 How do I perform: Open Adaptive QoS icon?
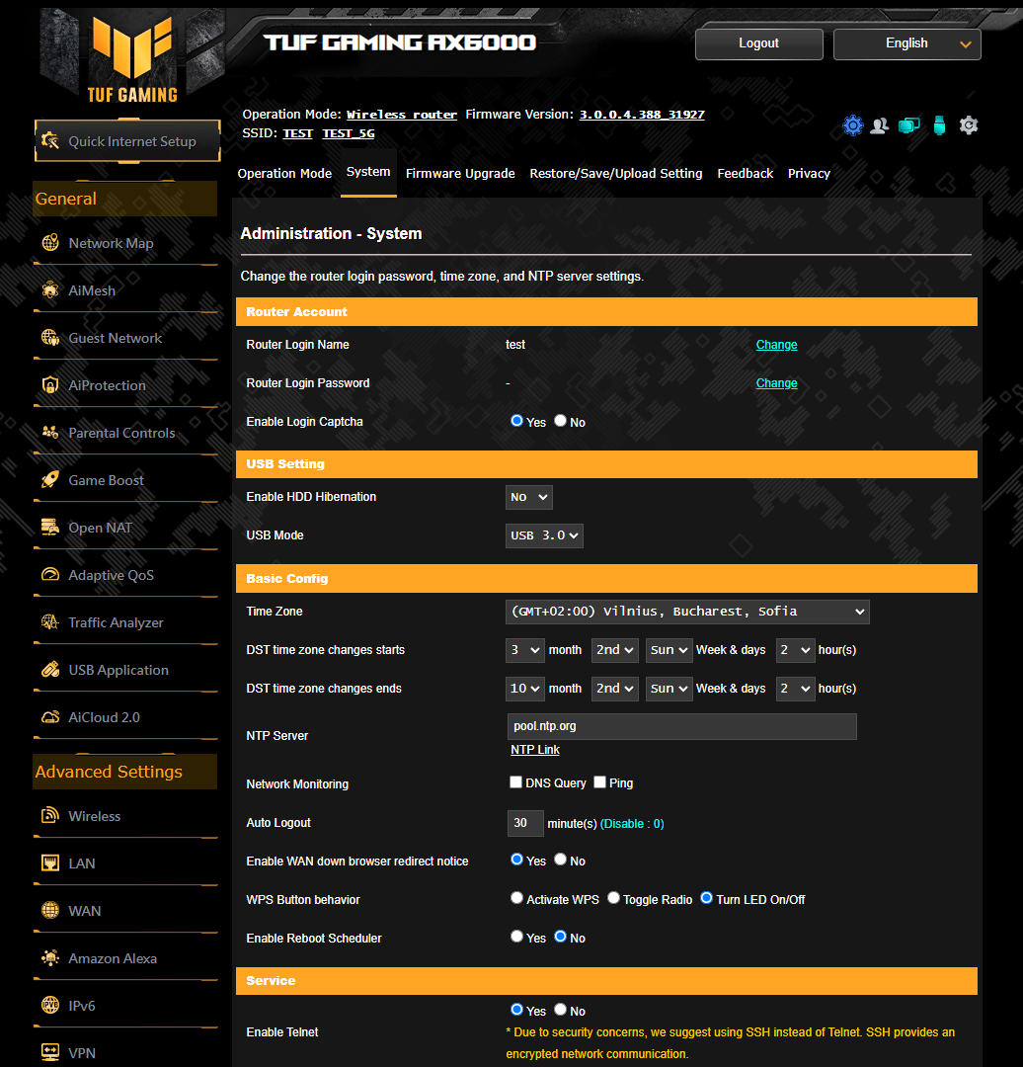[50, 574]
